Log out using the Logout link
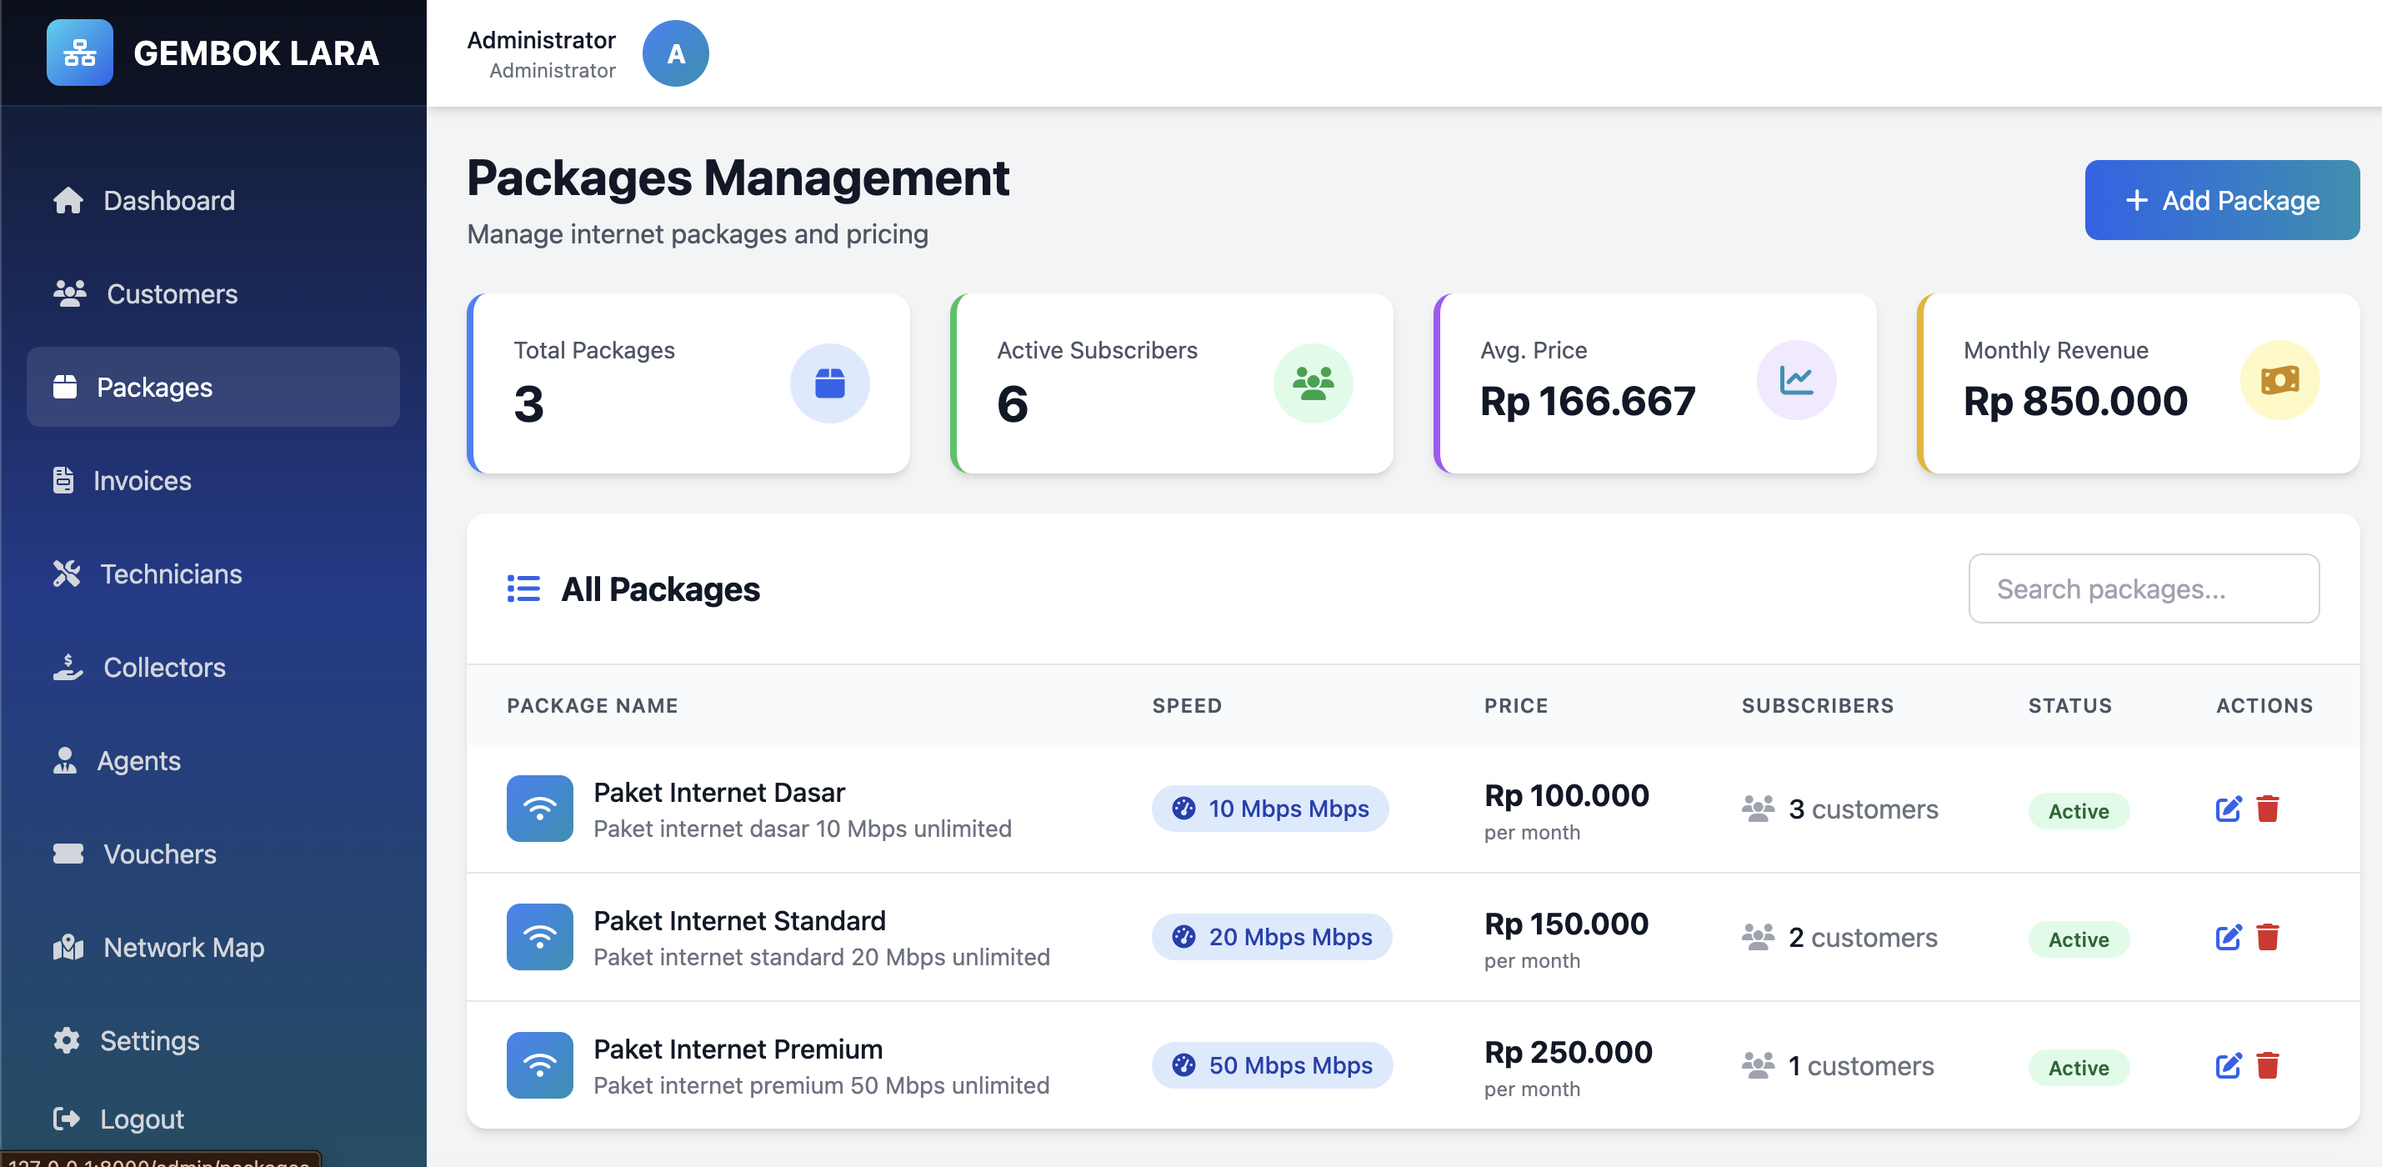This screenshot has height=1167, width=2382. point(141,1119)
